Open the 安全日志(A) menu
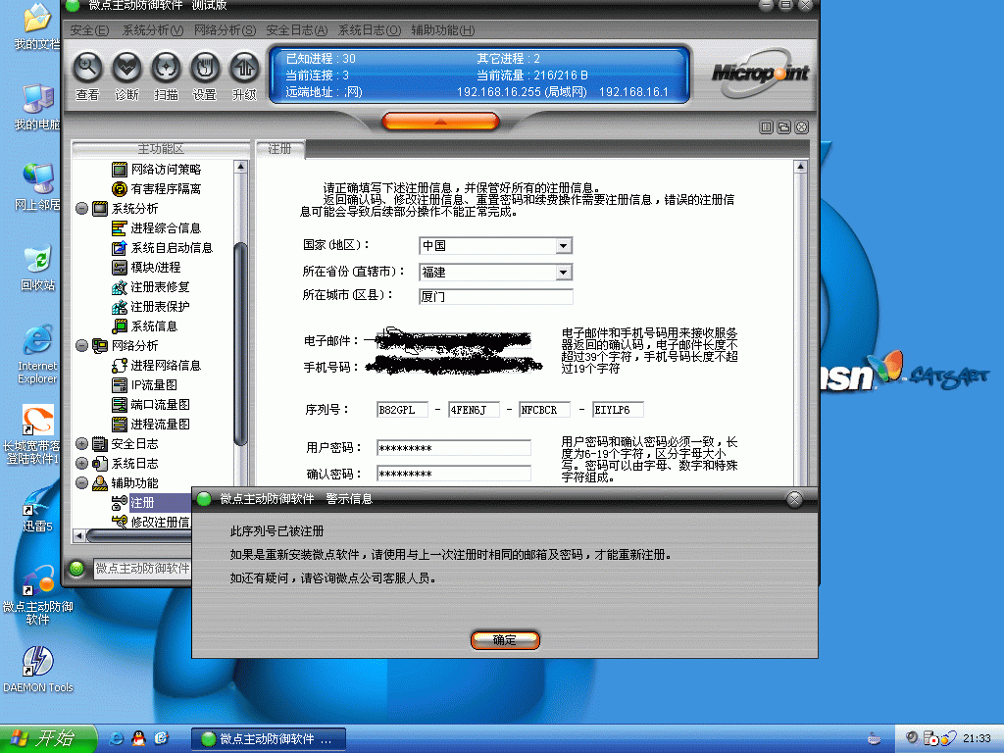1004x753 pixels. tap(297, 30)
